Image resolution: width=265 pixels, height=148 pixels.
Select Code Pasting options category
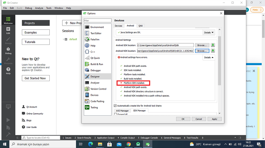click(x=98, y=101)
